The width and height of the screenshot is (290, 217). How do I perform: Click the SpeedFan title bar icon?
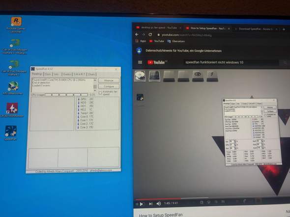coord(33,69)
